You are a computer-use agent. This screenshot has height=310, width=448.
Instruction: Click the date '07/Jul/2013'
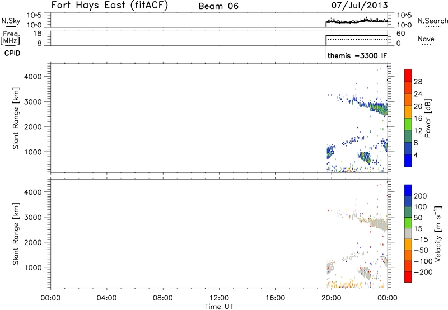click(x=360, y=5)
